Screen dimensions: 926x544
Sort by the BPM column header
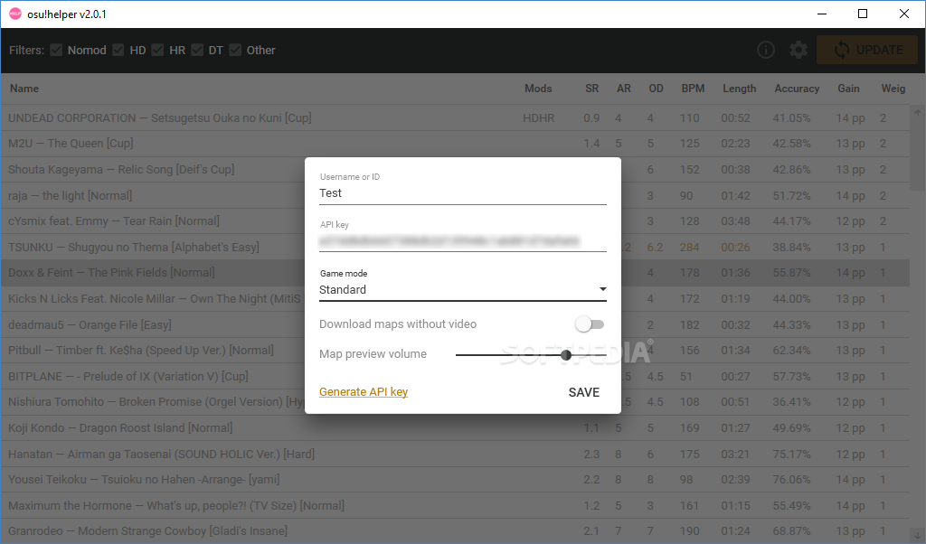coord(693,89)
